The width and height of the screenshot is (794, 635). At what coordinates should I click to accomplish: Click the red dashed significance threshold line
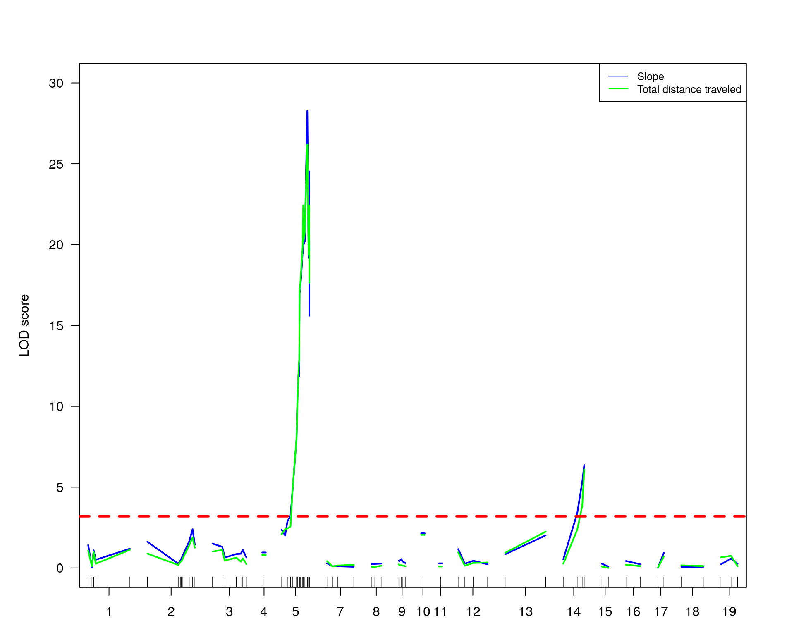click(x=413, y=516)
